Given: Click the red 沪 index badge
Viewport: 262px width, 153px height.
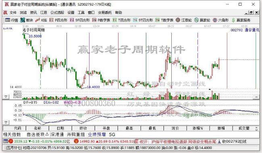Looking at the screenshot, I should 11,141.
